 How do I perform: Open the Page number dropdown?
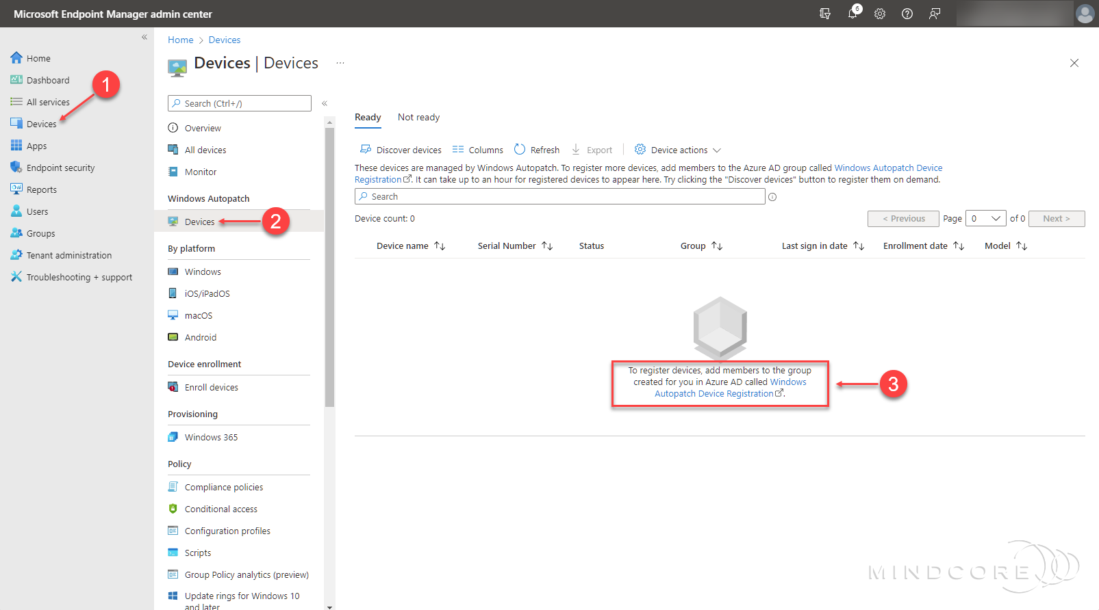click(x=985, y=219)
